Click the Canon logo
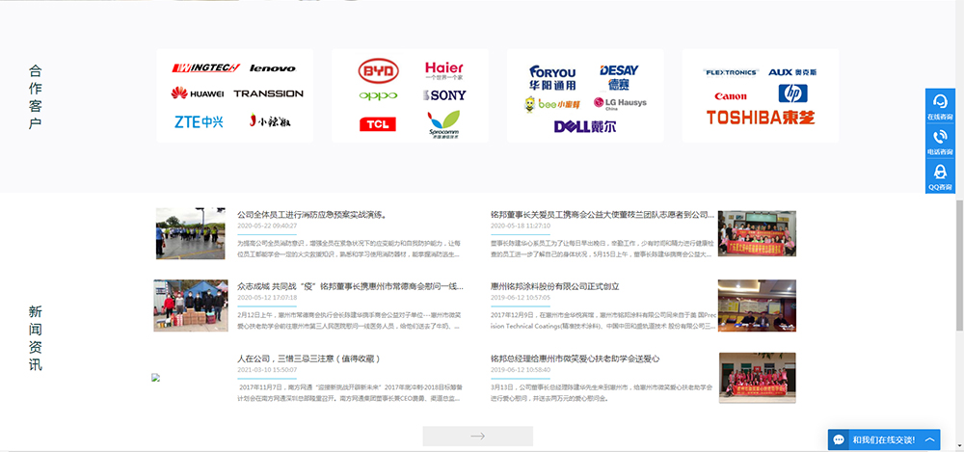The image size is (964, 452). (731, 96)
